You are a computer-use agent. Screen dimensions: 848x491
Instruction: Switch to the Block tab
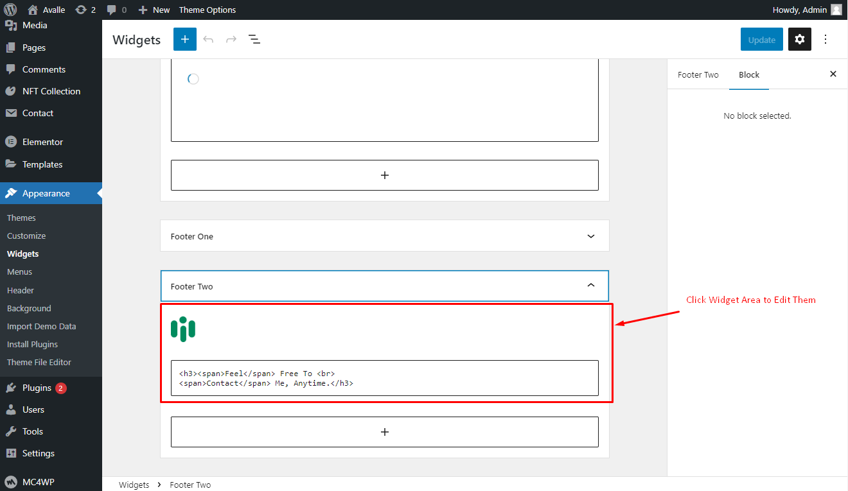coord(749,74)
